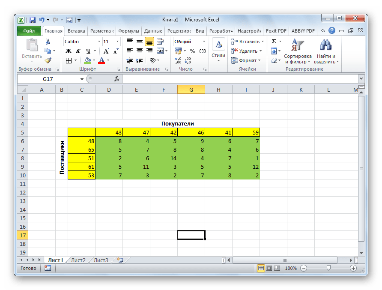This screenshot has height=290, width=382.
Task: Click the Copy icon in clipboard group
Action: 48,51
